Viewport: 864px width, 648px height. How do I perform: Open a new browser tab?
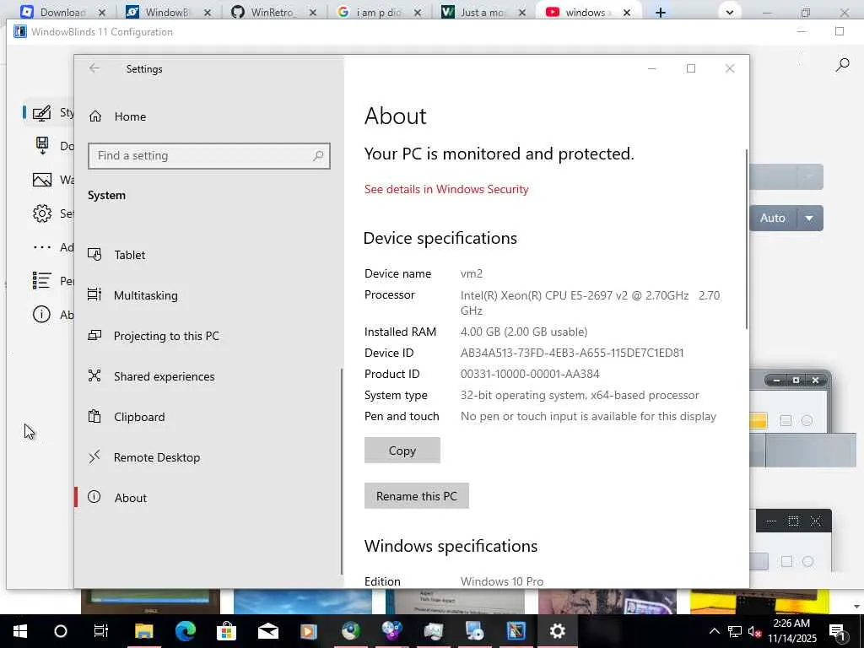pos(660,12)
